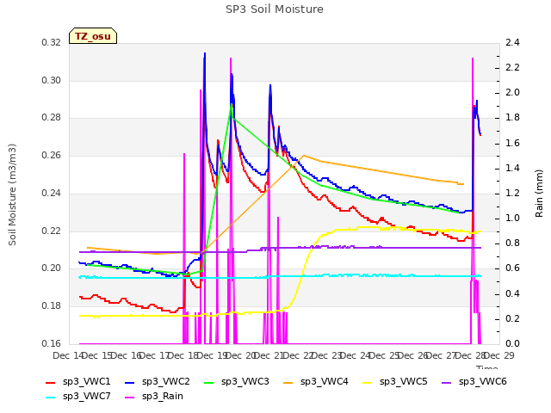551x413 pixels.
Task: Click the 0.0 right axis value
Action: point(512,343)
